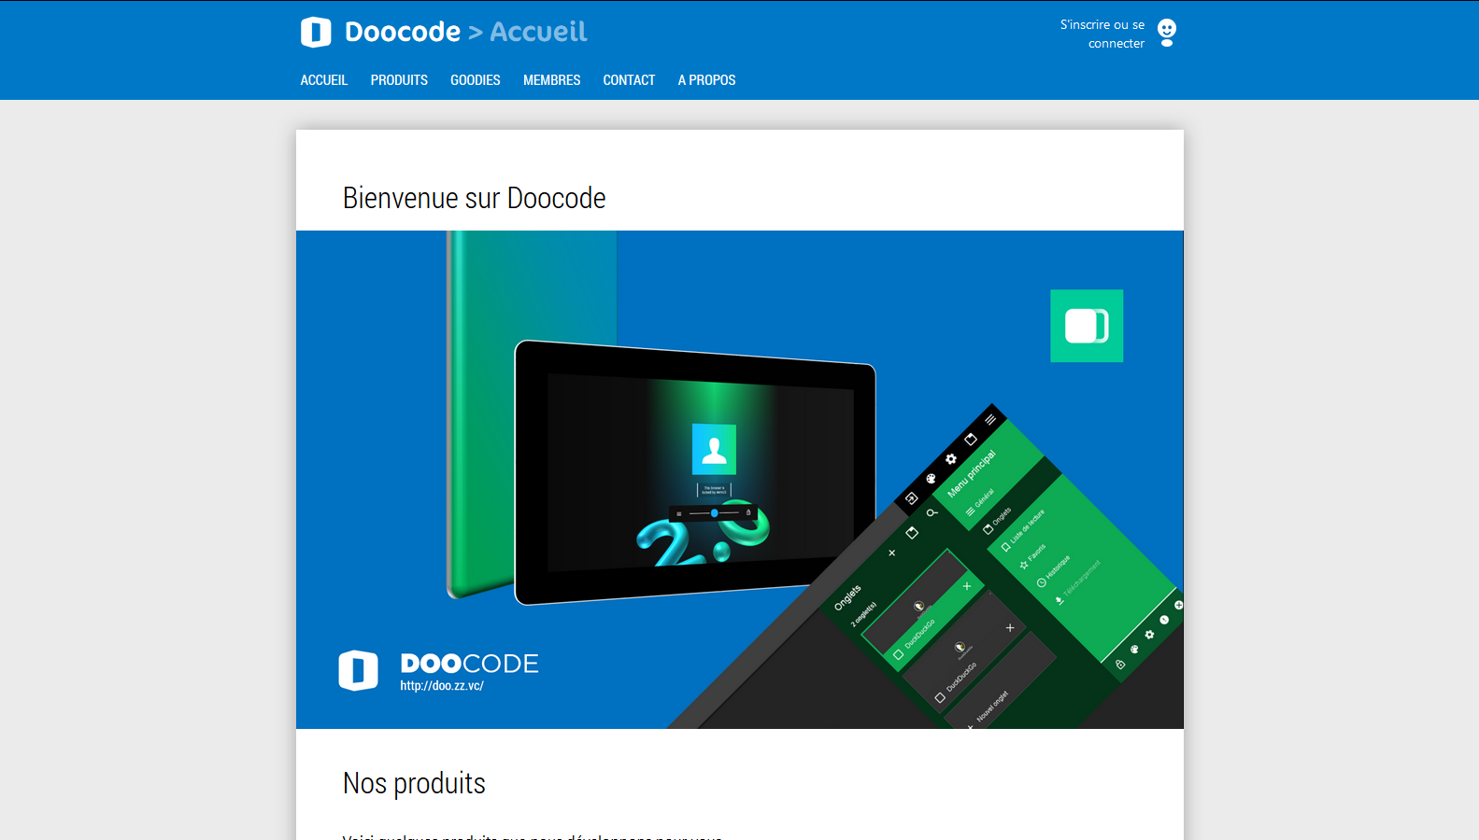This screenshot has width=1479, height=840.
Task: Click the smiley user account icon
Action: [x=1167, y=33]
